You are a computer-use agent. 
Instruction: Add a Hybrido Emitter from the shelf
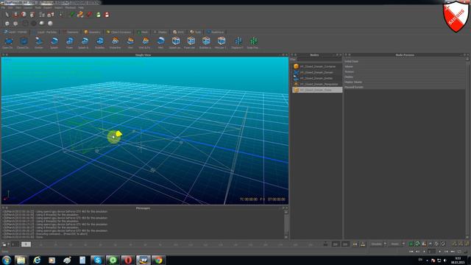(39, 43)
